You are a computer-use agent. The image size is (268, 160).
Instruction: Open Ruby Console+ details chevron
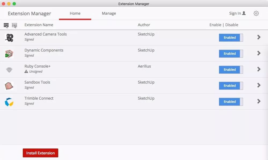point(259,69)
